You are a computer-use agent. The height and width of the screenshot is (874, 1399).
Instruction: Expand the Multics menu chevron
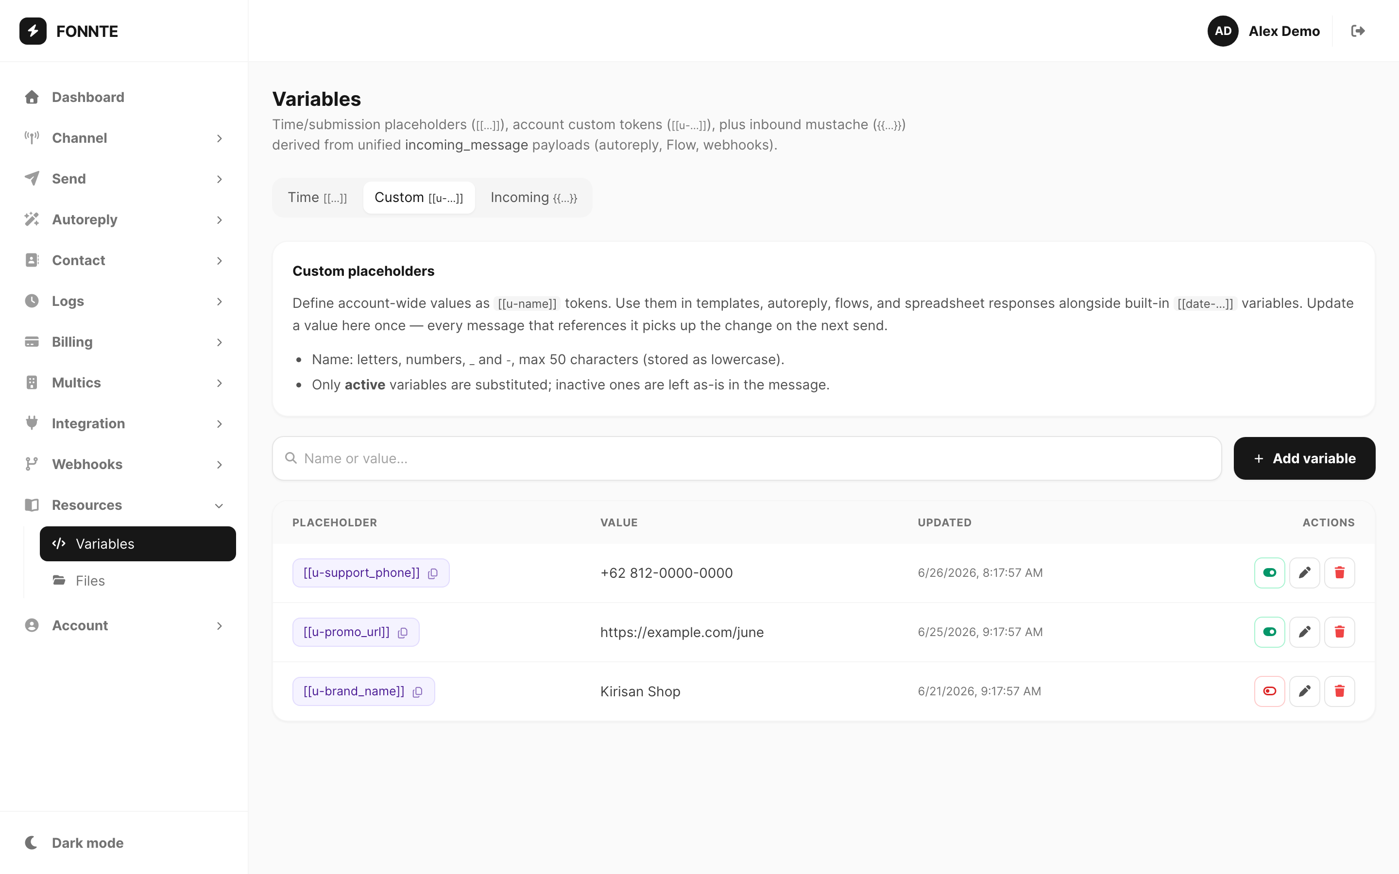[219, 383]
